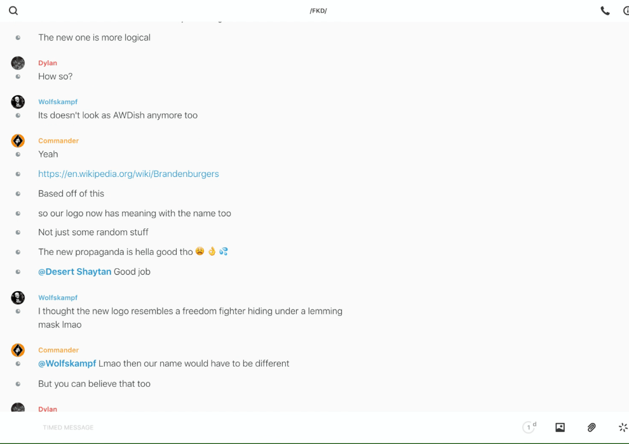Image resolution: width=629 pixels, height=444 pixels.
Task: Click the Wolfskampf name above the AWDish message
Action: [x=58, y=101]
